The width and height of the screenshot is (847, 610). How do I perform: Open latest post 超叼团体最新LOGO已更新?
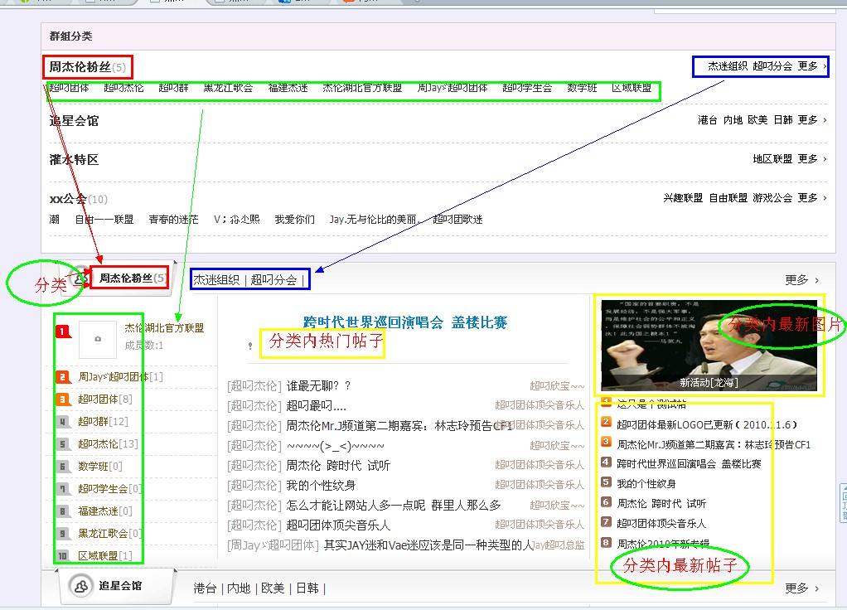coord(707,424)
